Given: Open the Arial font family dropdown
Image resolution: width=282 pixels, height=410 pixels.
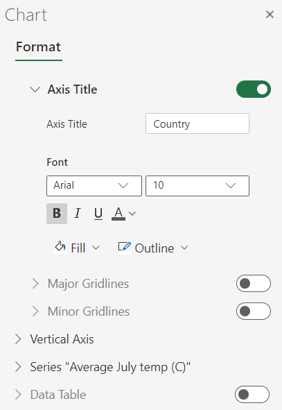Looking at the screenshot, I should [94, 186].
